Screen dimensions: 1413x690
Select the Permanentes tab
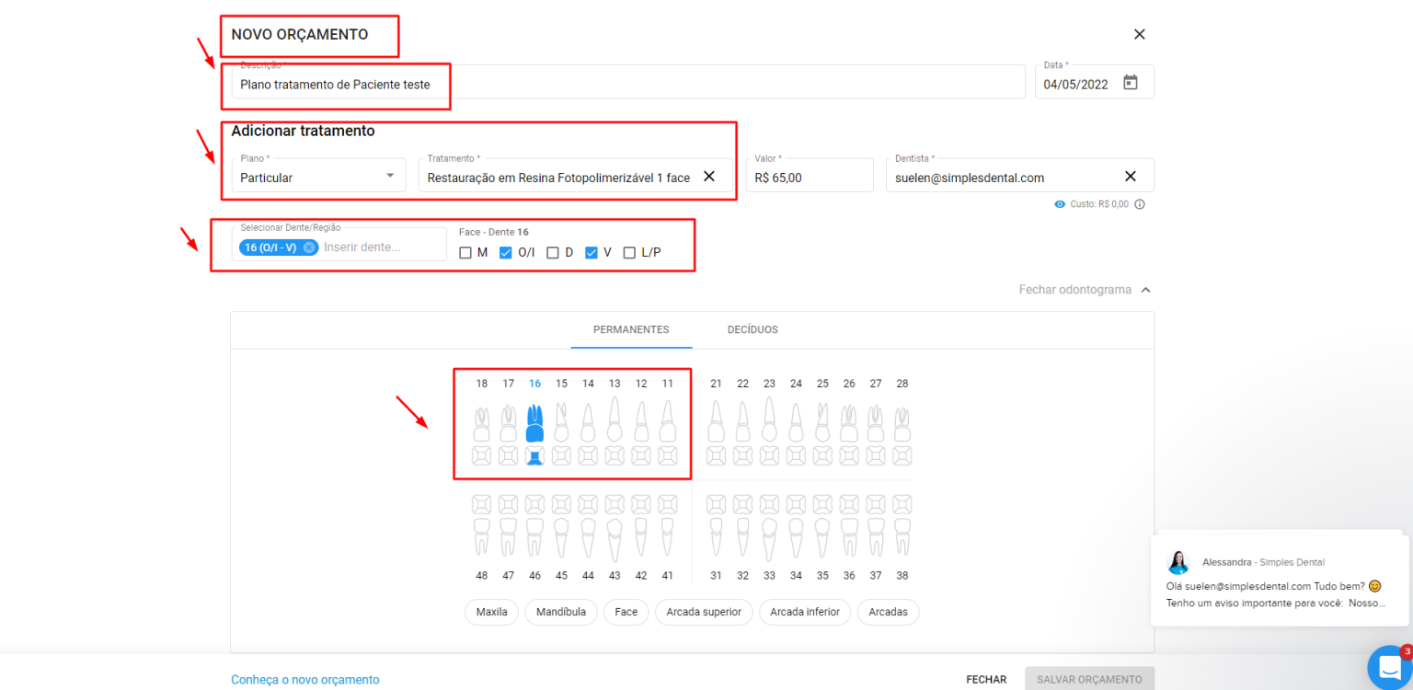631,330
